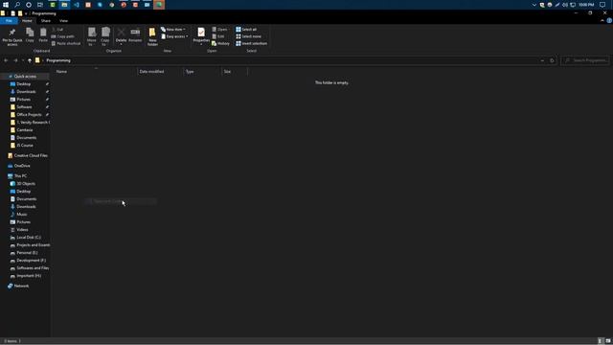
Task: Open taskbar search magnifier
Action: click(17, 5)
